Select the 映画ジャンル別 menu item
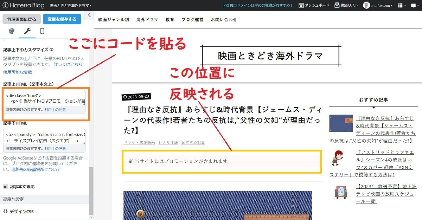 [113, 20]
